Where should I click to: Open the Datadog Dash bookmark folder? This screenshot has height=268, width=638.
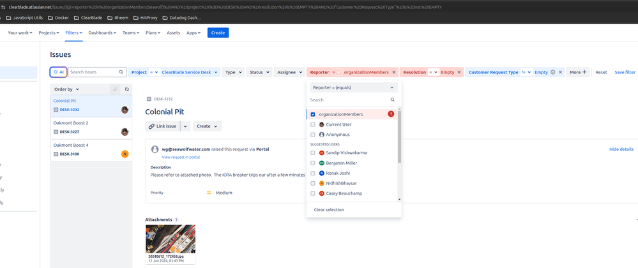(182, 17)
